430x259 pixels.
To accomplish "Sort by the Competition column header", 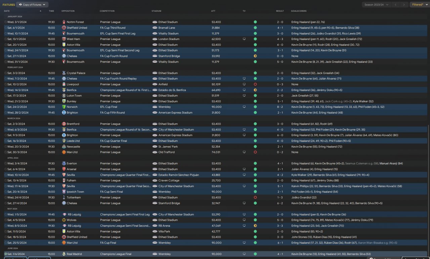I will point(107,11).
